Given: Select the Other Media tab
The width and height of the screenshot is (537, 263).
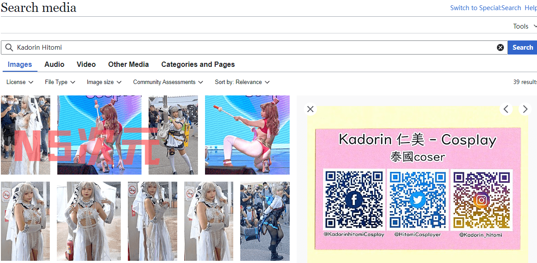Looking at the screenshot, I should pyautogui.click(x=128, y=65).
